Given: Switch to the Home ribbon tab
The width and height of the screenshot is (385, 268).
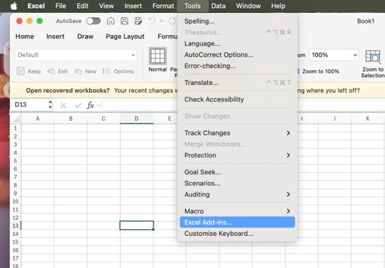Looking at the screenshot, I should [24, 36].
